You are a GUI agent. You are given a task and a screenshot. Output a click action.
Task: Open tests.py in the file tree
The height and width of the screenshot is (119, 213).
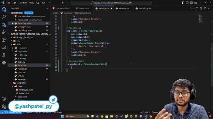point(21,72)
